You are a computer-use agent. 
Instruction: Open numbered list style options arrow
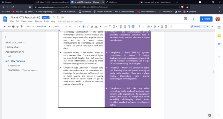click(x=158, y=26)
